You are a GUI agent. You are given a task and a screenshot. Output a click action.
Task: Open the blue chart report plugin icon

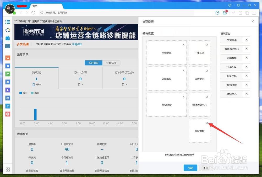coord(8,98)
